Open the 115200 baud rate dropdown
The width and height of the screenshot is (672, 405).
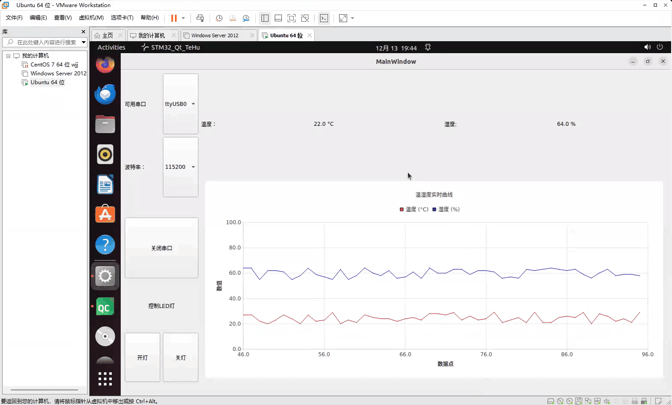tap(181, 167)
